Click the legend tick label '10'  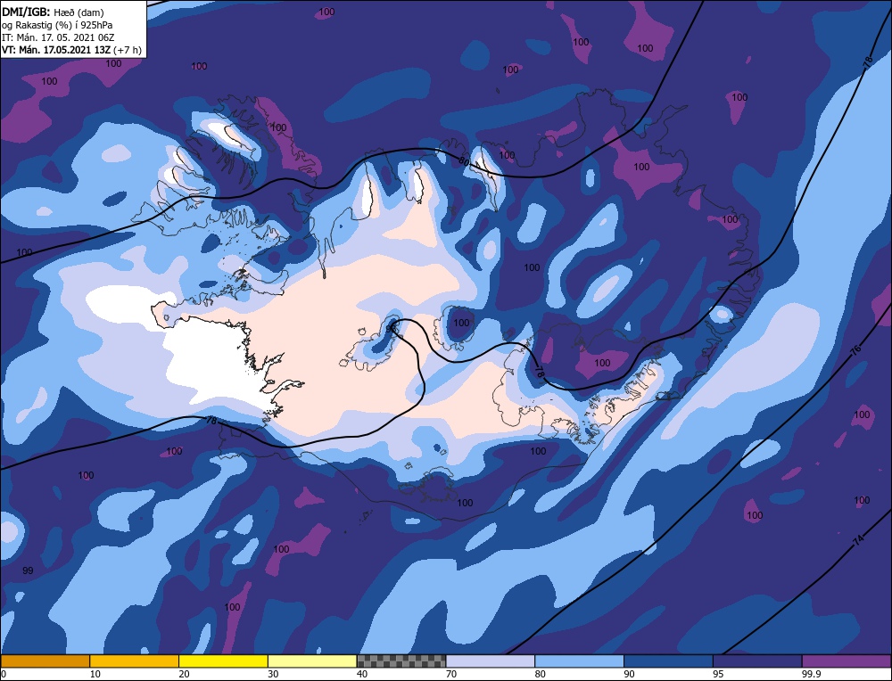click(95, 674)
